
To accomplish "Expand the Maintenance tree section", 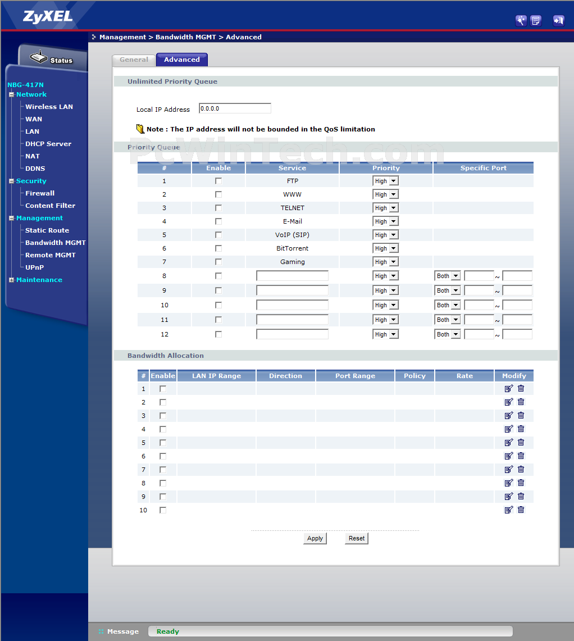I will (x=11, y=280).
